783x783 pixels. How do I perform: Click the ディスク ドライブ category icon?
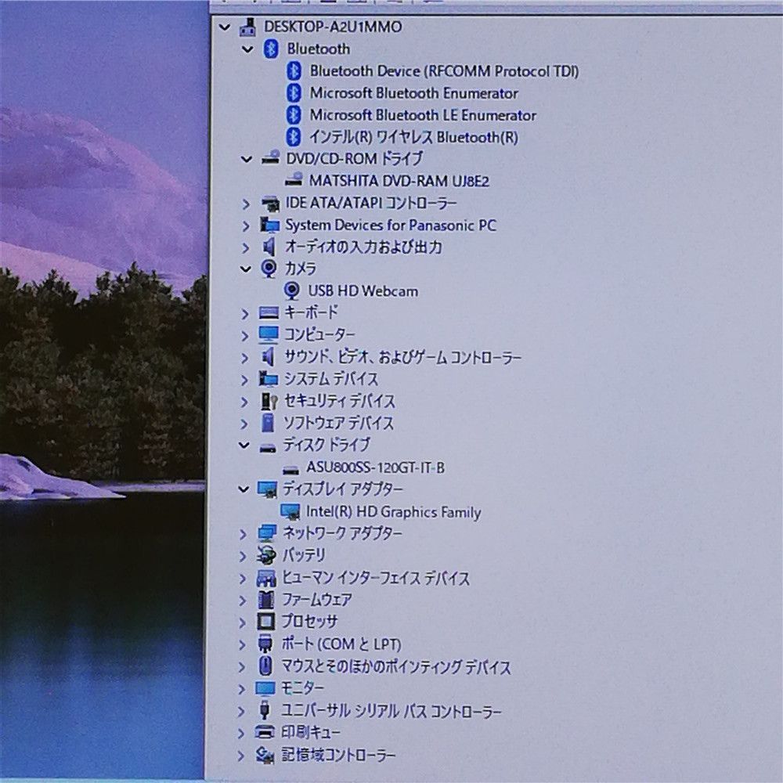coord(268,446)
